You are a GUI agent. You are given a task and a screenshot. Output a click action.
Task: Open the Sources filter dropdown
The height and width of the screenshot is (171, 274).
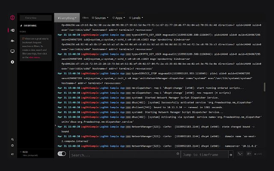tap(100, 18)
